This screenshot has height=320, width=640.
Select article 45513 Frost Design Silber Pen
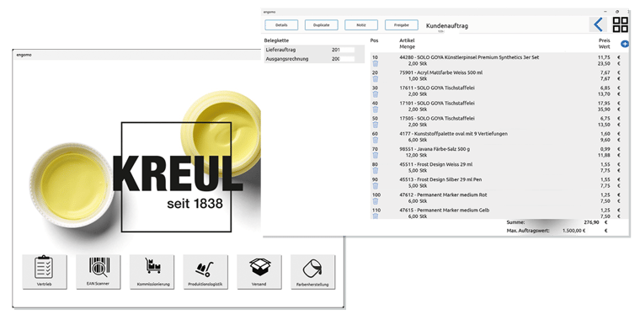[x=440, y=180]
